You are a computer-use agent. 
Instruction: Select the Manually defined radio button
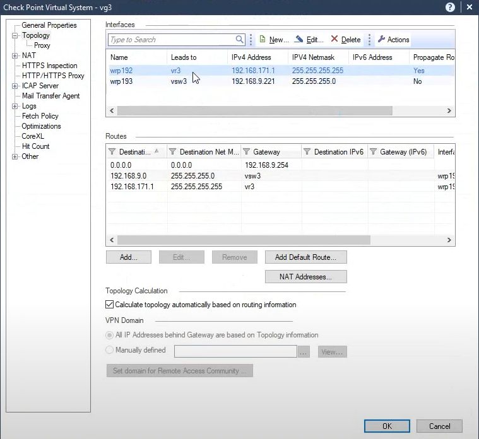pyautogui.click(x=109, y=350)
